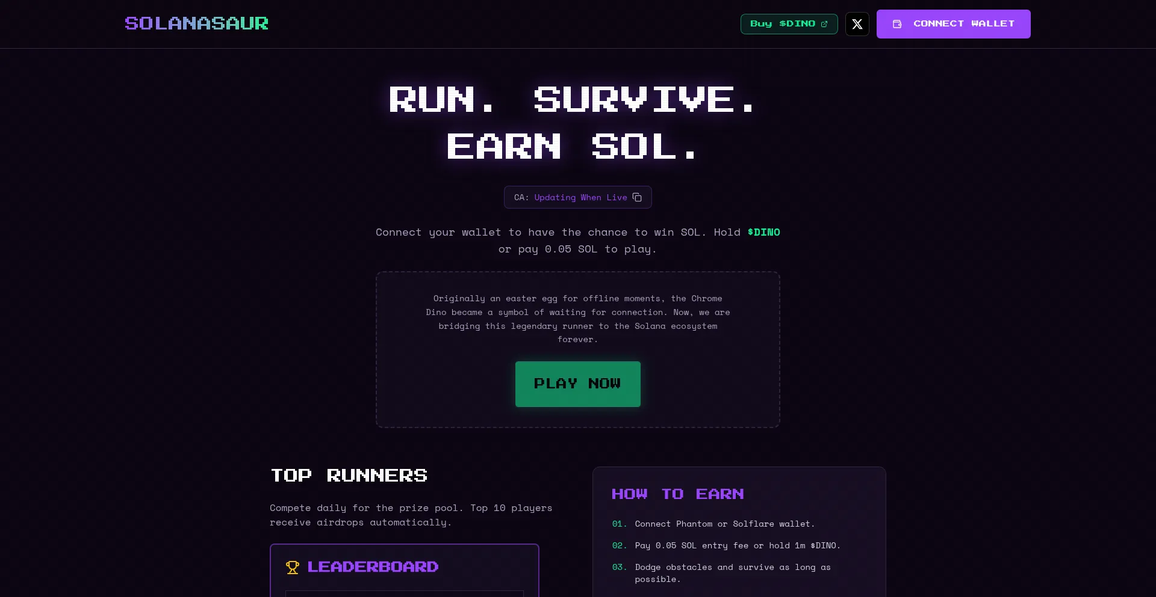The image size is (1156, 597).
Task: Click the LEADERBOARD panel title
Action: click(x=373, y=567)
